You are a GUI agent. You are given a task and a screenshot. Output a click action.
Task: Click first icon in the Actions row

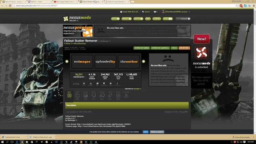pyautogui.click(x=84, y=84)
